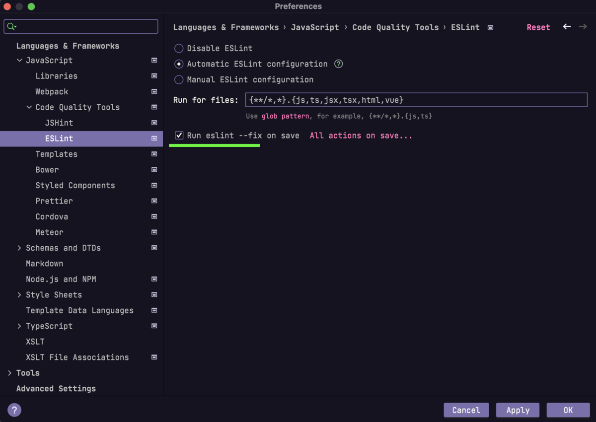The height and width of the screenshot is (422, 596).
Task: Click the breadcrumb project-level icon after ESLint
Action: (491, 28)
